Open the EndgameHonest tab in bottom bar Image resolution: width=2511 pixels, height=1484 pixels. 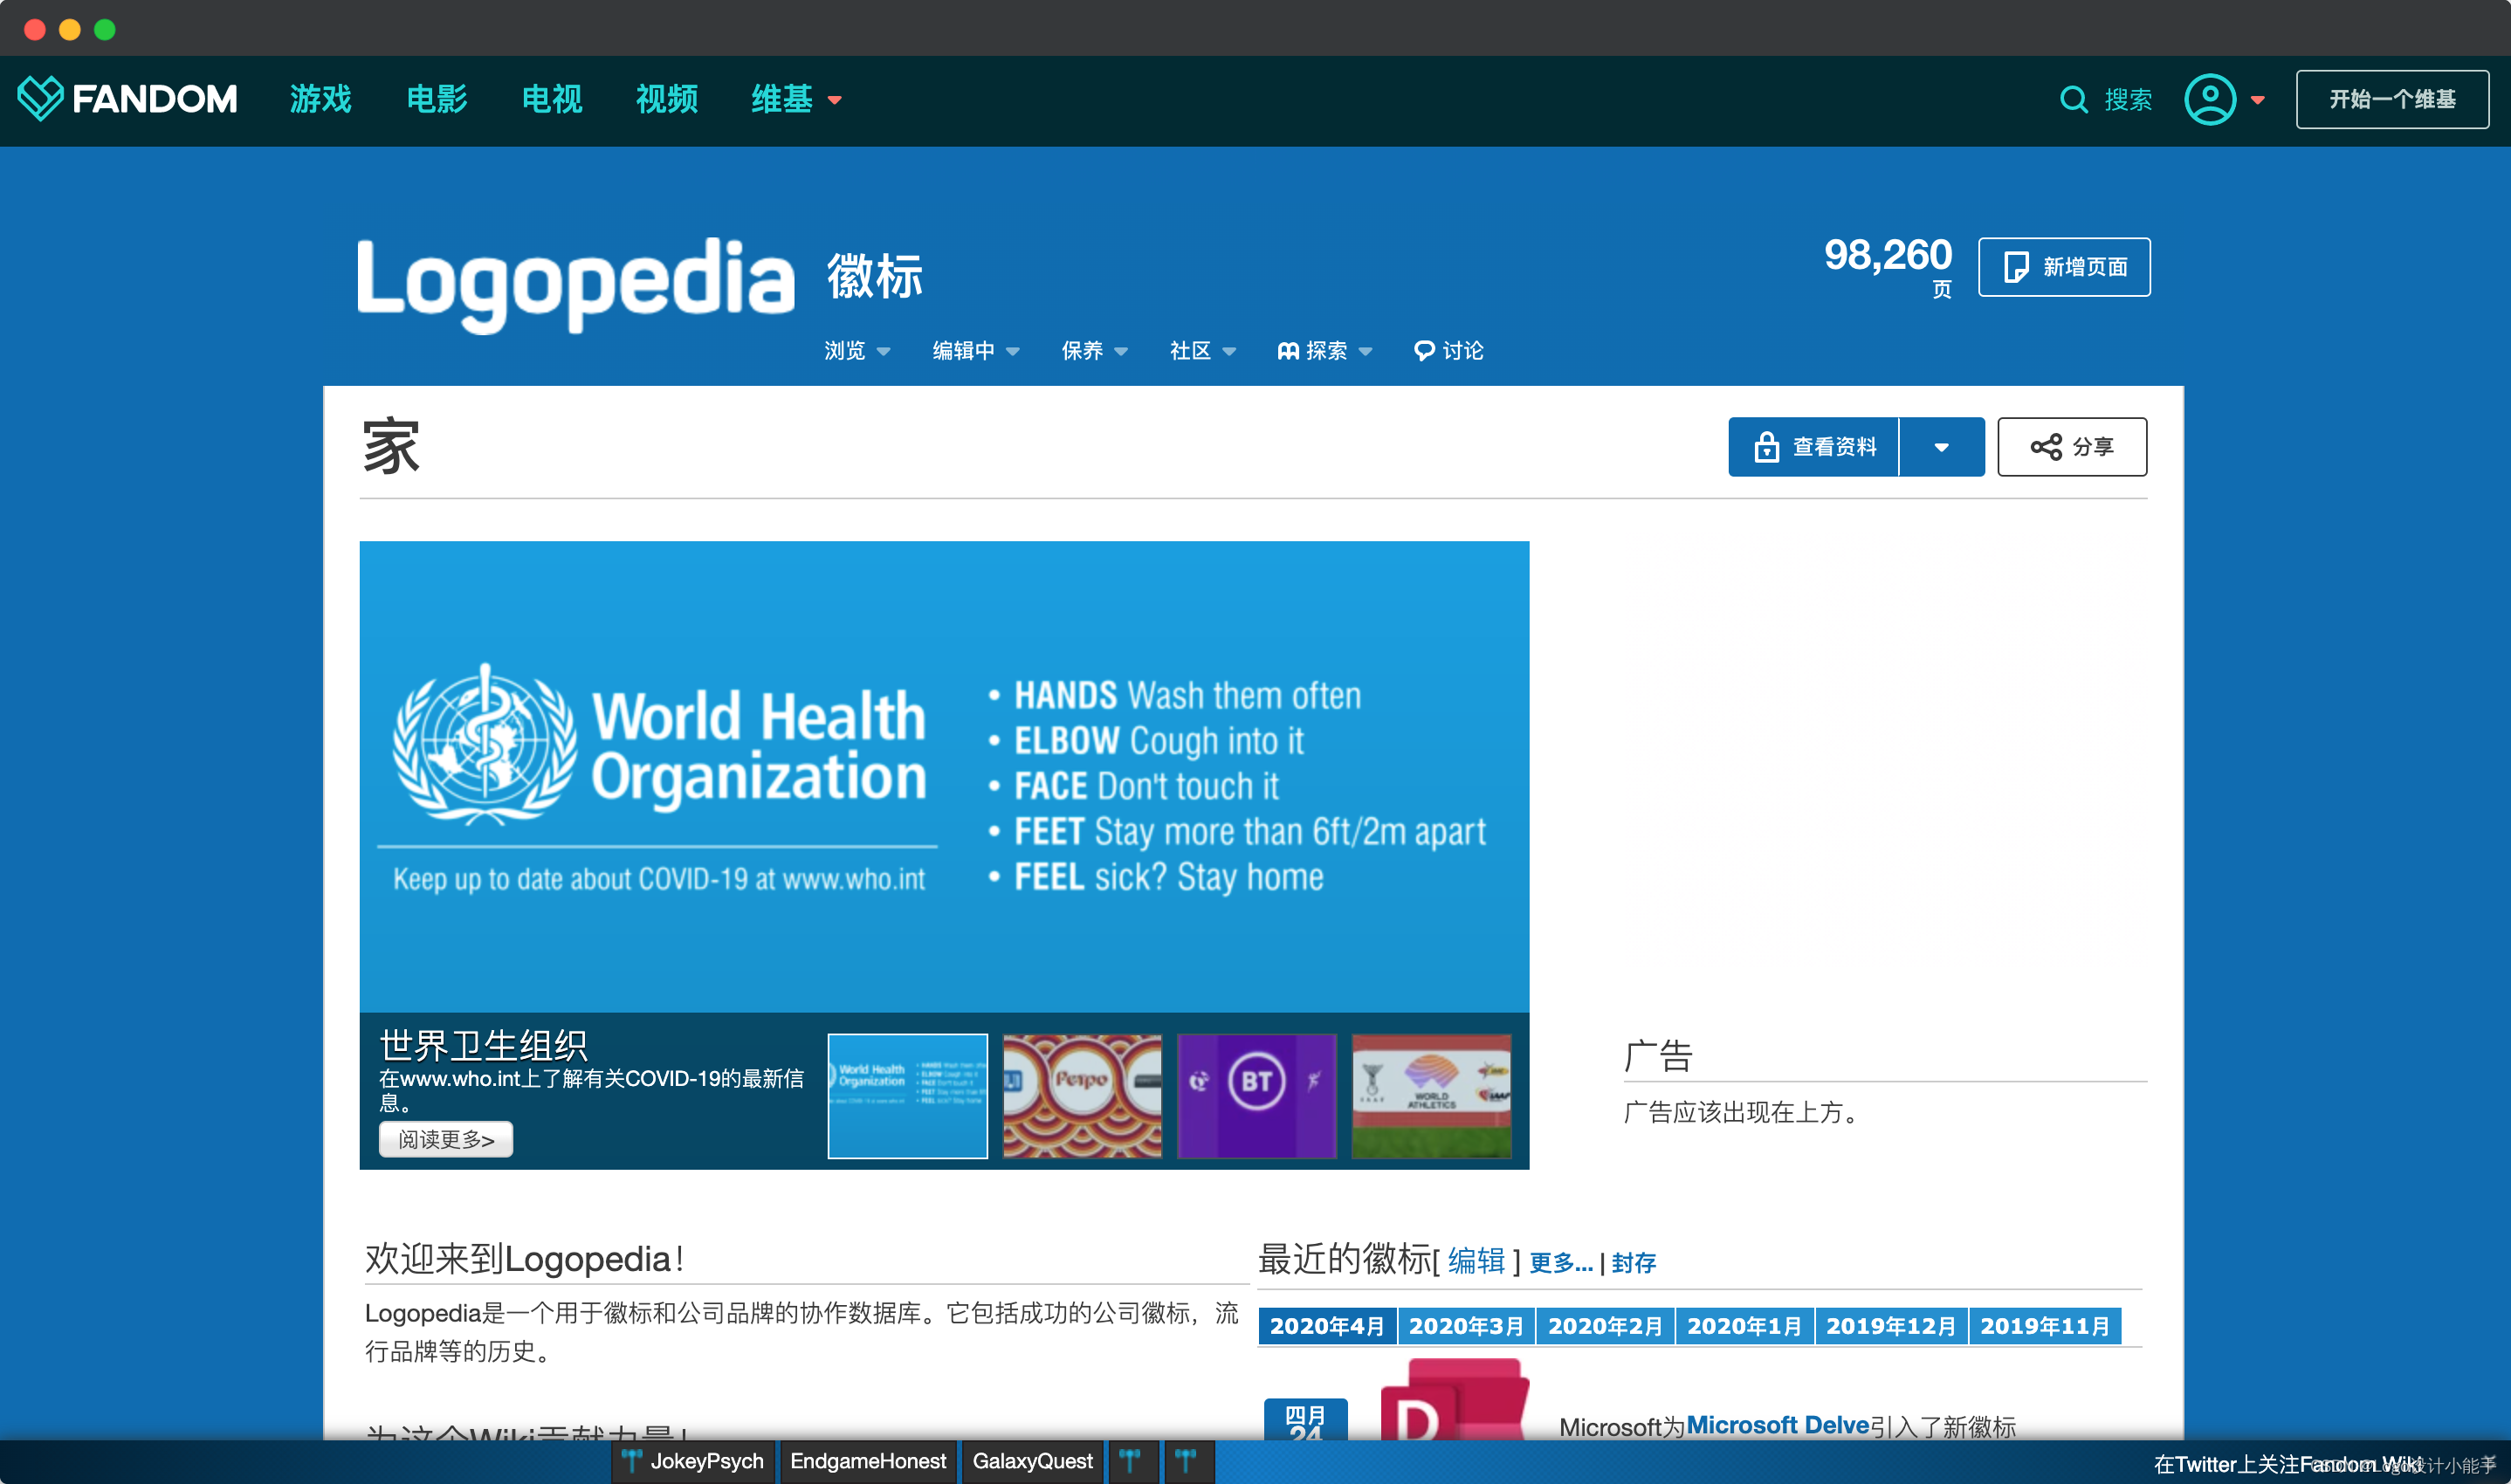pyautogui.click(x=867, y=1461)
